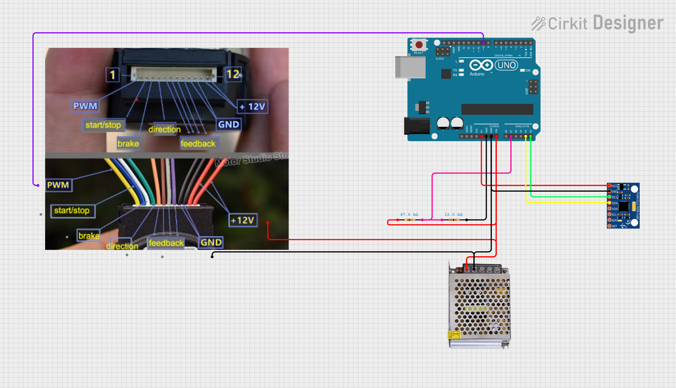676x388 pixels.
Task: Click the Cirkit Designer logo watermark
Action: pyautogui.click(x=597, y=23)
